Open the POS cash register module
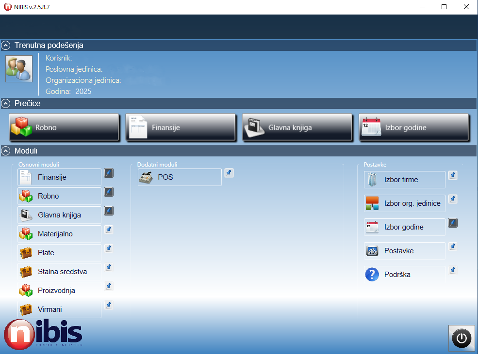Image resolution: width=478 pixels, height=354 pixels. [180, 177]
